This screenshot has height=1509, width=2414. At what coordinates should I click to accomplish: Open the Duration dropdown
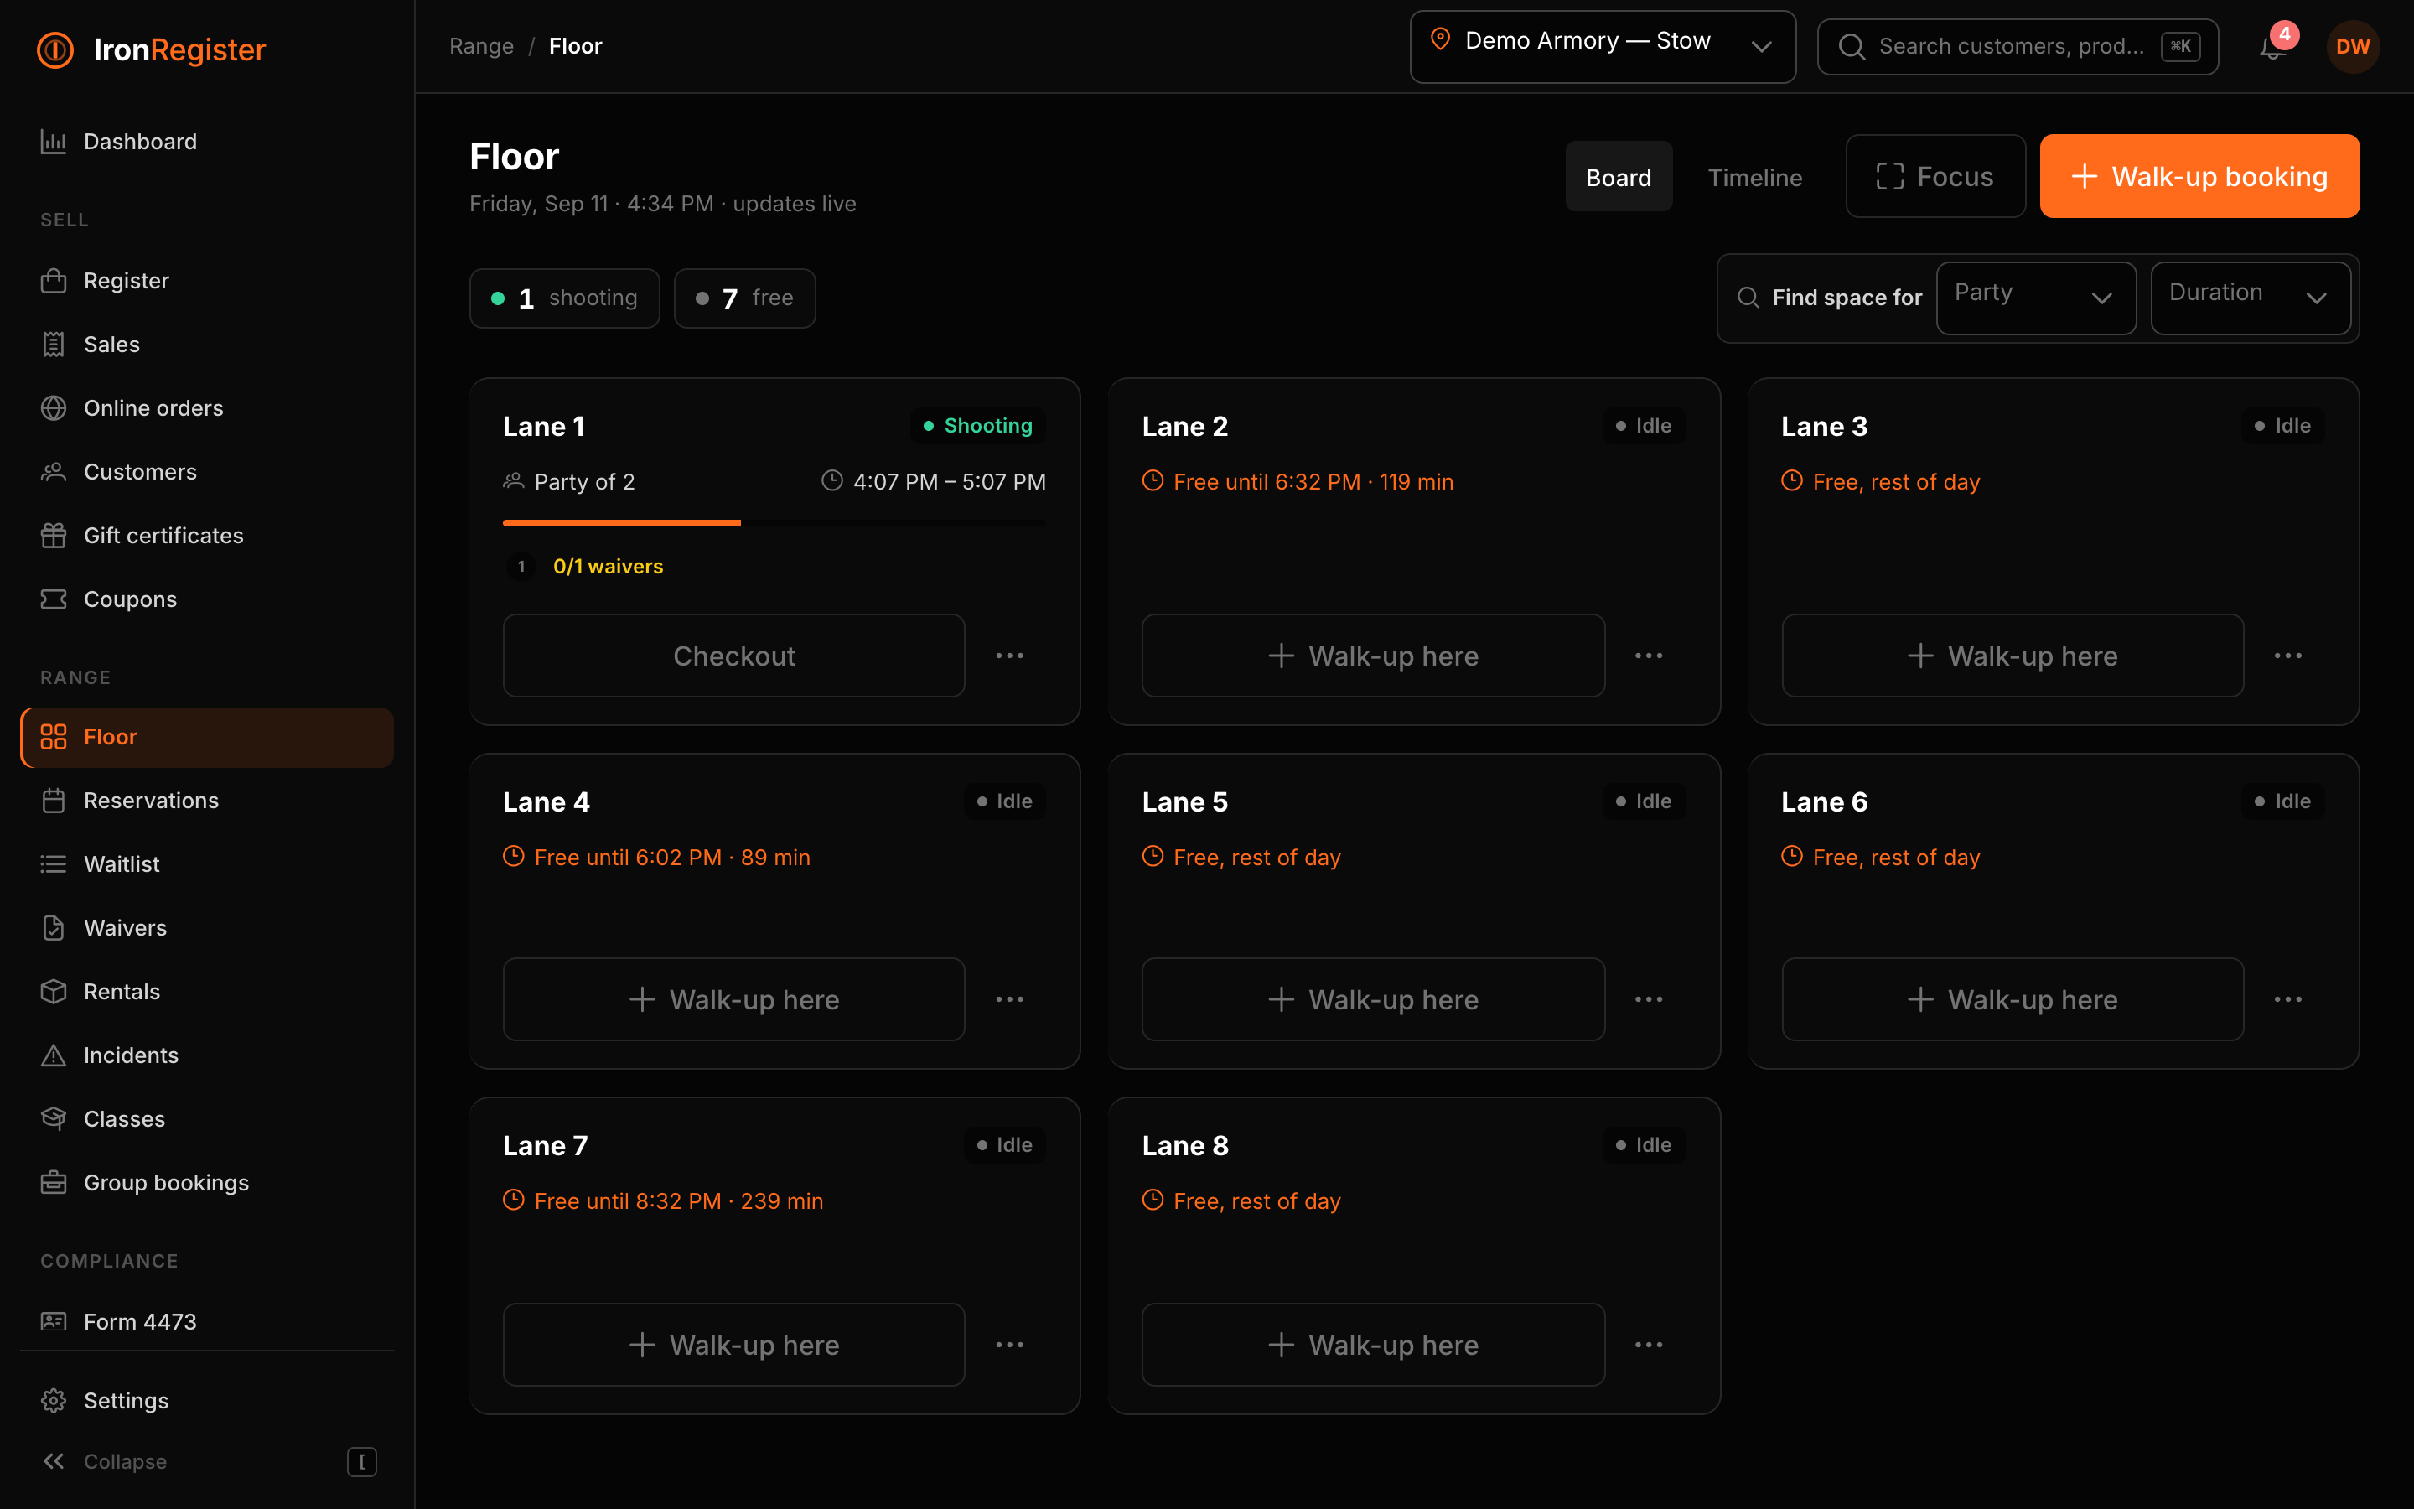click(x=2251, y=298)
